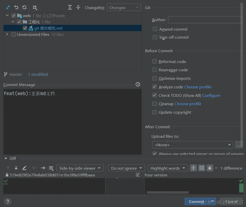The width and height of the screenshot is (246, 207).
Task: Enable Cleanup checkbox
Action: [x=154, y=104]
